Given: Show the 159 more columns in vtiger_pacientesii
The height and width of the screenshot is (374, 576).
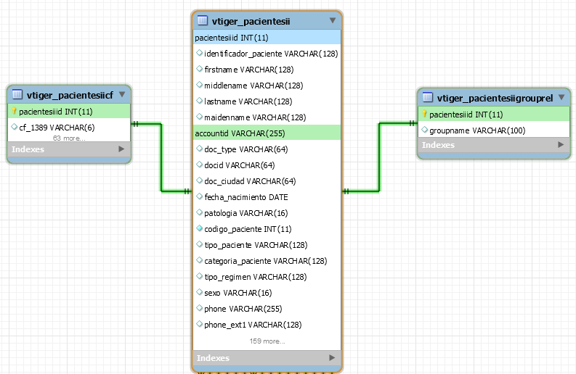Looking at the screenshot, I should pos(267,341).
